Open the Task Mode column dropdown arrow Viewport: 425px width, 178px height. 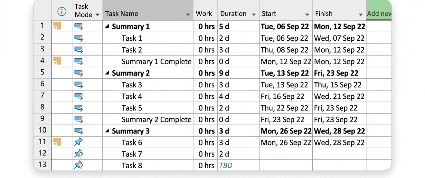(97, 15)
